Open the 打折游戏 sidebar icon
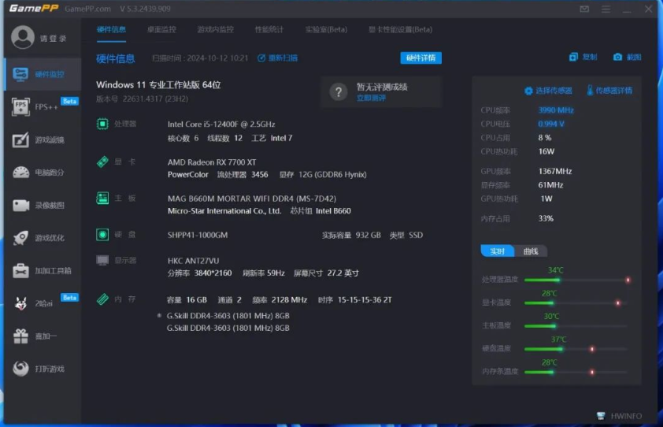 20,369
